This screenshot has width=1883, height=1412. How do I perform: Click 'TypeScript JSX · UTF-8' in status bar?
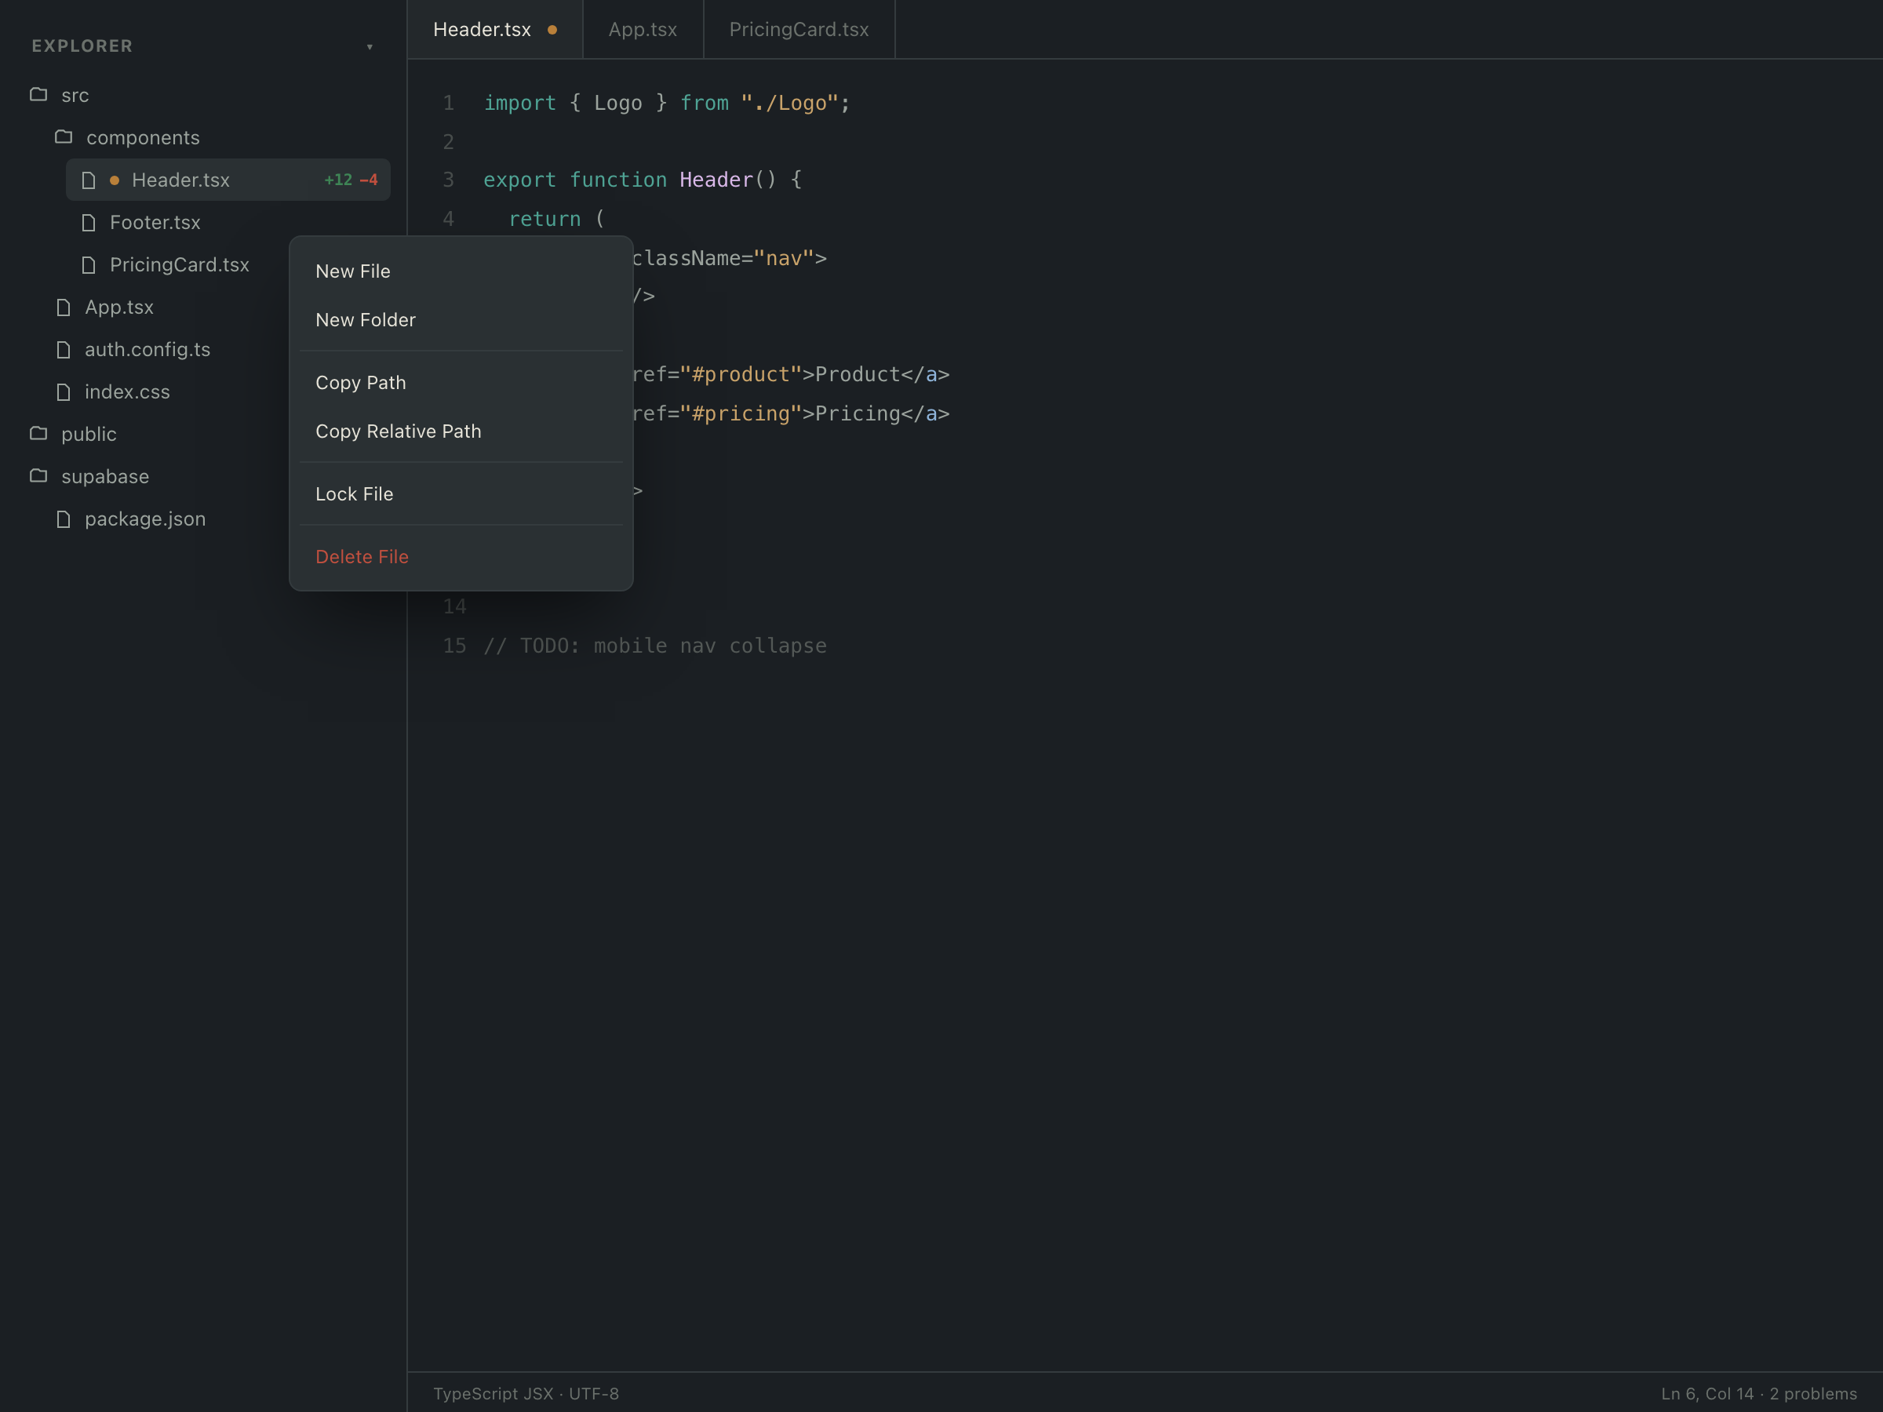tap(526, 1393)
